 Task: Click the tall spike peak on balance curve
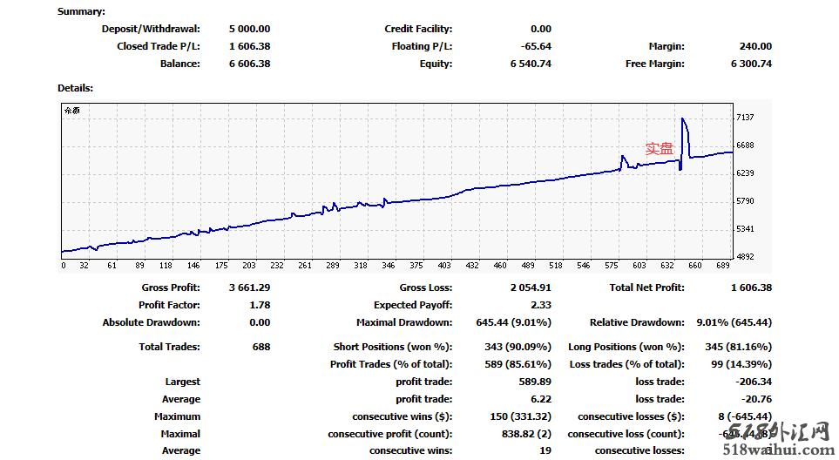(x=683, y=119)
